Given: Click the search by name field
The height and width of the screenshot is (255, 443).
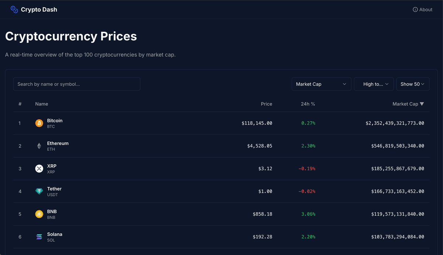Looking at the screenshot, I should [x=76, y=84].
